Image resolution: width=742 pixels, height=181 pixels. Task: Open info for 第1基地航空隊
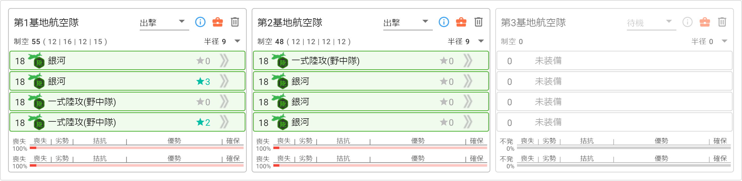click(x=200, y=22)
